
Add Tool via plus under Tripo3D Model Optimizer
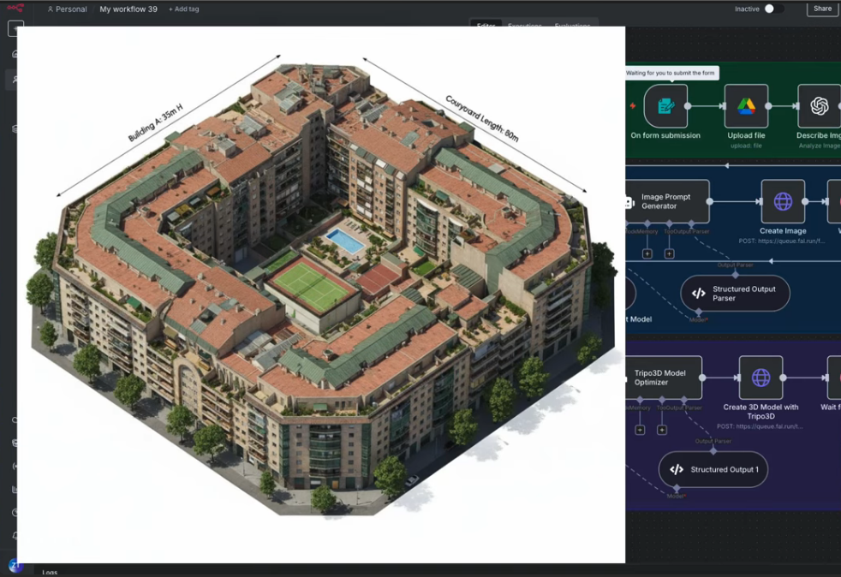point(662,430)
